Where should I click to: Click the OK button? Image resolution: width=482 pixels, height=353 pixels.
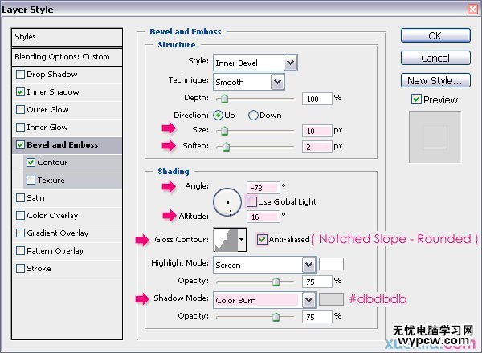point(435,35)
